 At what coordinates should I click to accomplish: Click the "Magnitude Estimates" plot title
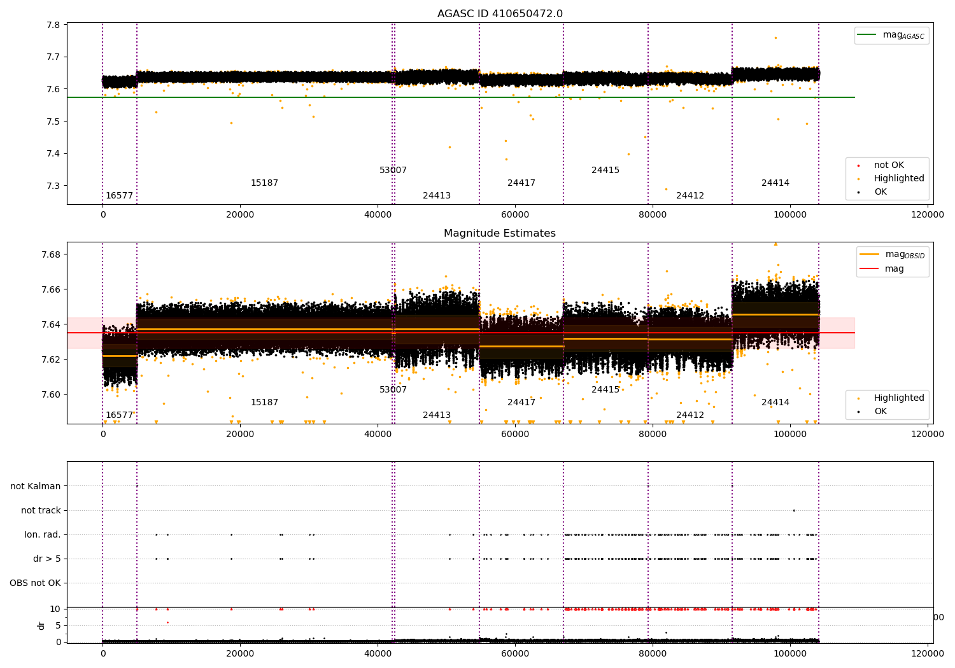coord(500,233)
